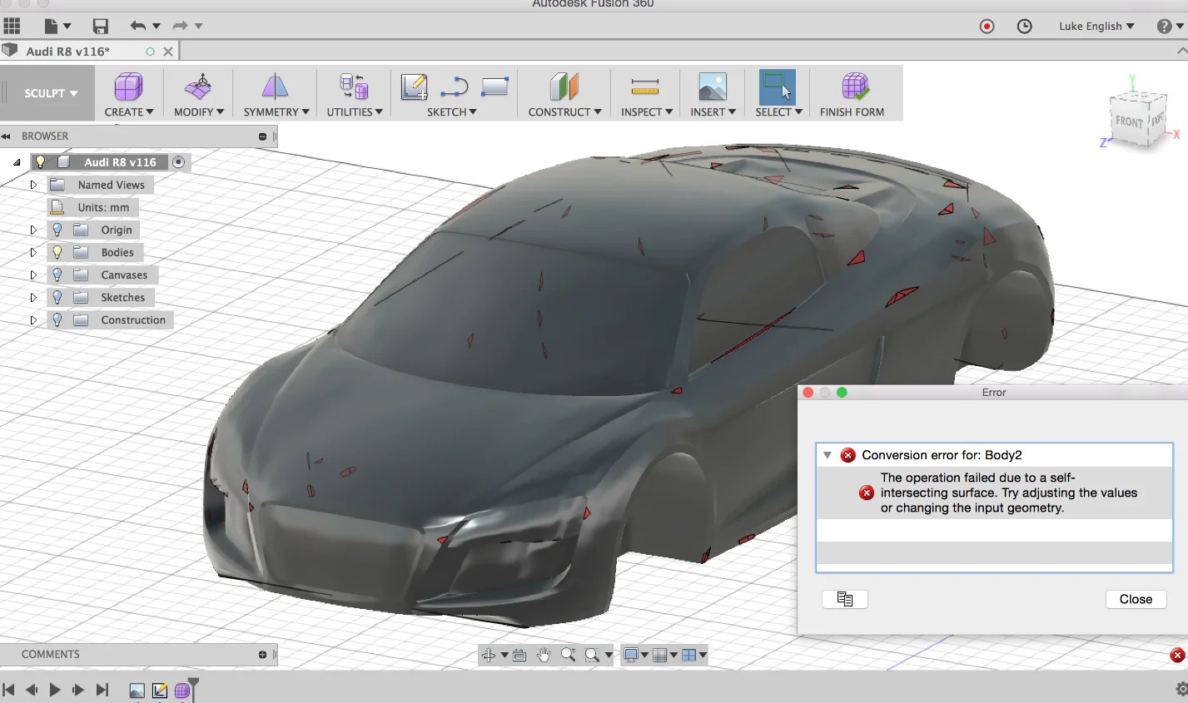Image resolution: width=1188 pixels, height=703 pixels.
Task: Toggle visibility of the Bodies folder
Action: point(57,252)
